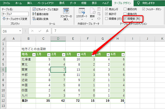Image resolution: width=165 pixels, height=109 pixels.
Task: Click the cell showing 13 in 関東 row
Action: (73, 70)
